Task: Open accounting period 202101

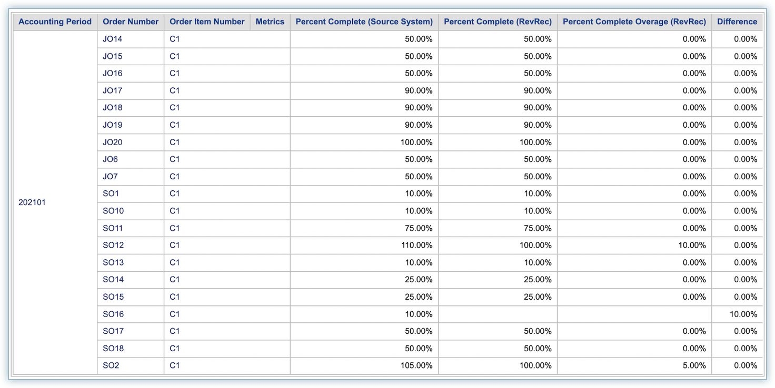Action: (32, 202)
